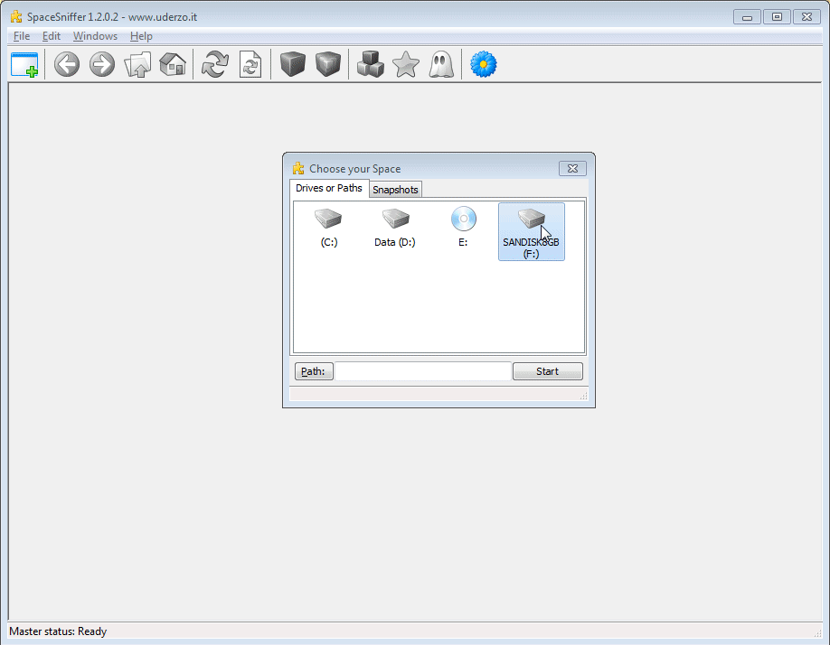The height and width of the screenshot is (645, 830).
Task: Open the Help menu
Action: point(141,36)
